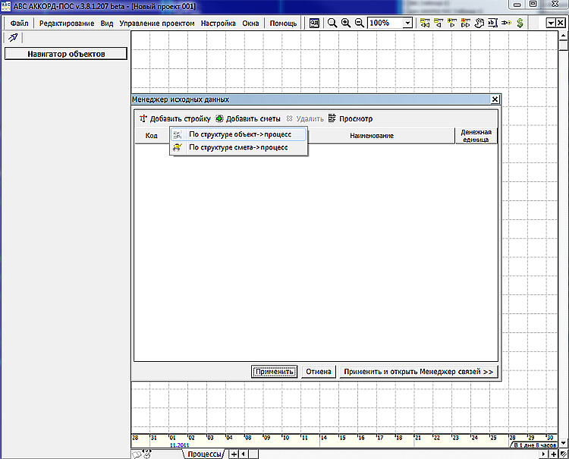Click Добавить сметы dropdown button

(x=248, y=118)
